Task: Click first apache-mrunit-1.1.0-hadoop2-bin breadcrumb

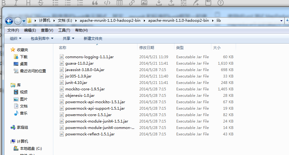Action: point(110,21)
